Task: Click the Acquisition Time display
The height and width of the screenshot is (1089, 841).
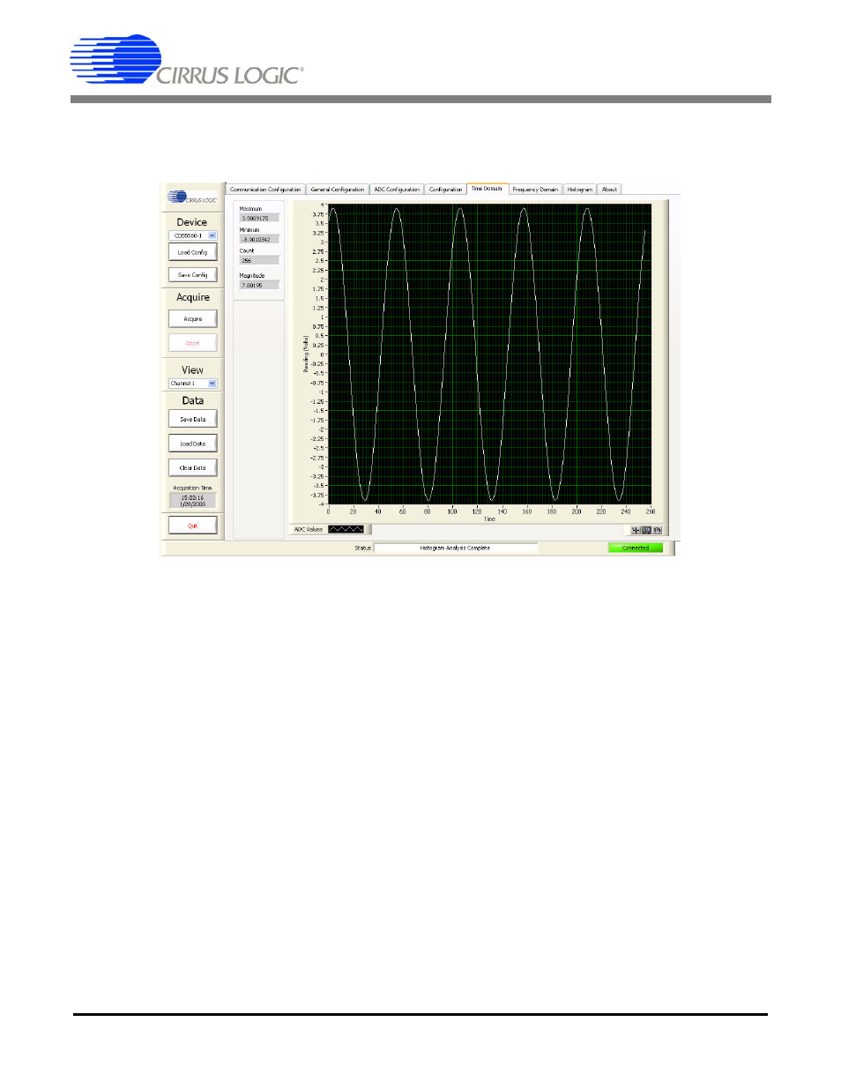Action: coord(192,500)
